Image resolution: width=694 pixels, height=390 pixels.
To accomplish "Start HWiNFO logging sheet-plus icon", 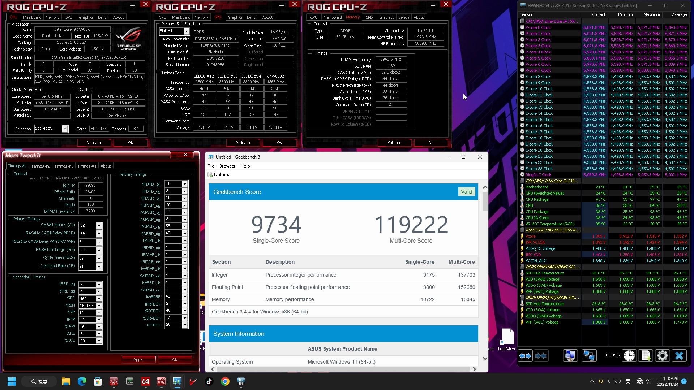I will 646,356.
